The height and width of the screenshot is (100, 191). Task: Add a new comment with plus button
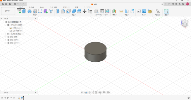(x=36, y=93)
